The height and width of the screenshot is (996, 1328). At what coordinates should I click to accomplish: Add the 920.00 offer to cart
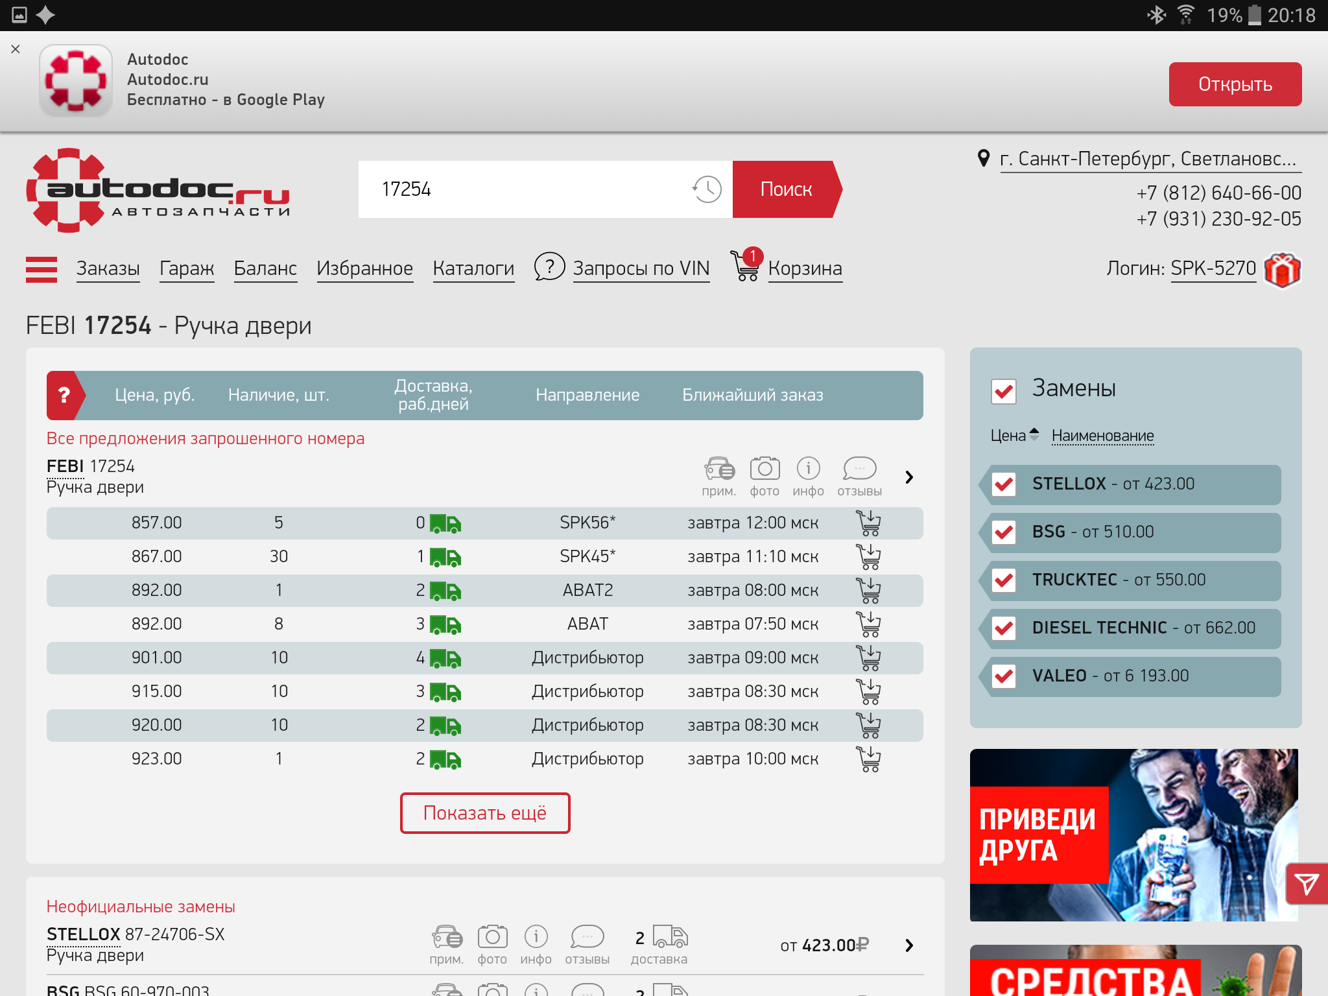tap(868, 725)
